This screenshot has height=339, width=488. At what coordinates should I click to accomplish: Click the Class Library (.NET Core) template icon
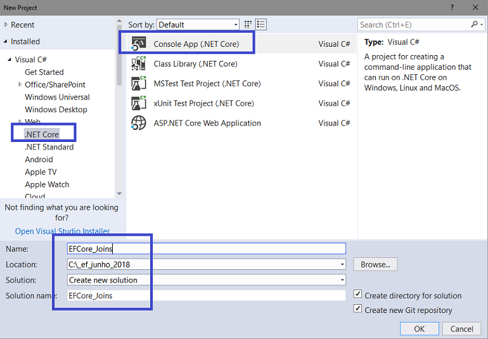139,63
